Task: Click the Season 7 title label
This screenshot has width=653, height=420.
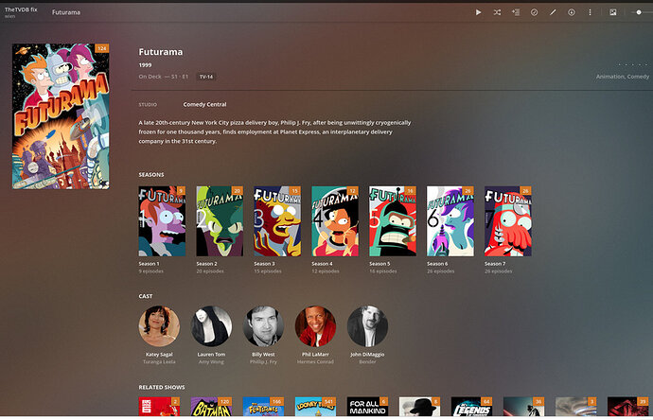Action: pyautogui.click(x=495, y=264)
